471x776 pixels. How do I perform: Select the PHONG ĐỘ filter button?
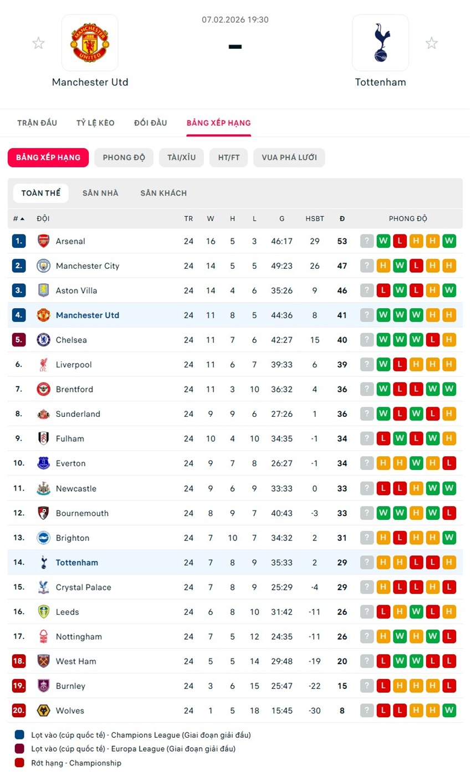tap(124, 157)
